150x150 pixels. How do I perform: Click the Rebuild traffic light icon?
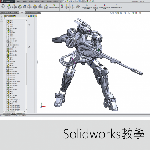point(87,1)
